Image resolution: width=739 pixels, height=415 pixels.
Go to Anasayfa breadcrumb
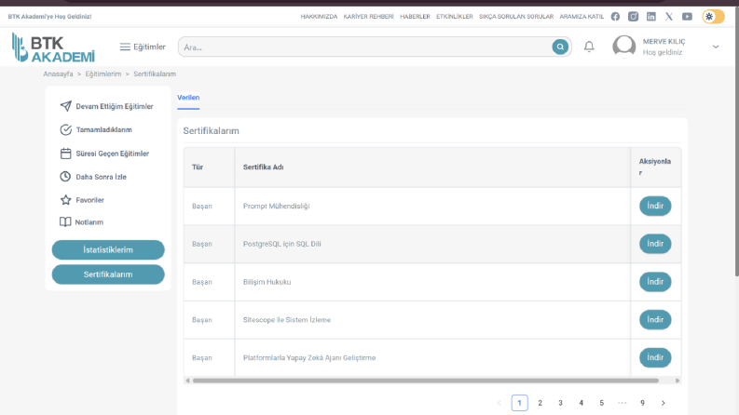point(58,74)
